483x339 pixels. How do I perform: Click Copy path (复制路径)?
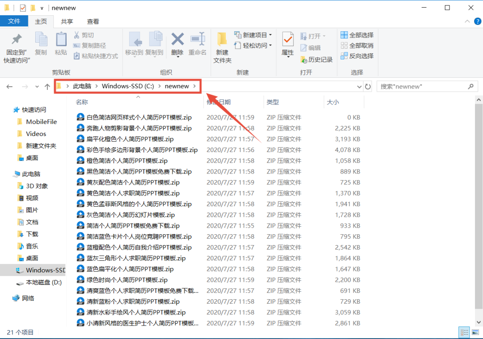pyautogui.click(x=89, y=46)
